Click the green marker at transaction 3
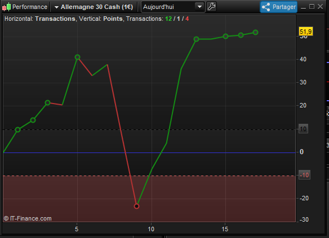 click(48, 102)
